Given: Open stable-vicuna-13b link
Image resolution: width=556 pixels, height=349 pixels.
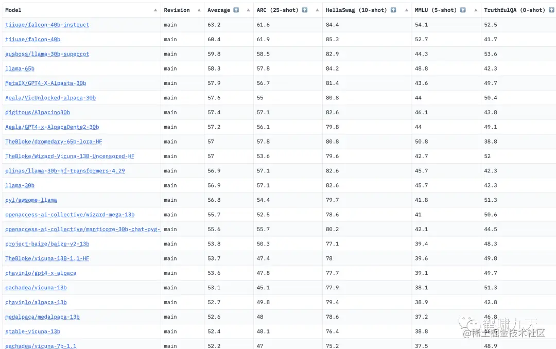Looking at the screenshot, I should [32, 331].
